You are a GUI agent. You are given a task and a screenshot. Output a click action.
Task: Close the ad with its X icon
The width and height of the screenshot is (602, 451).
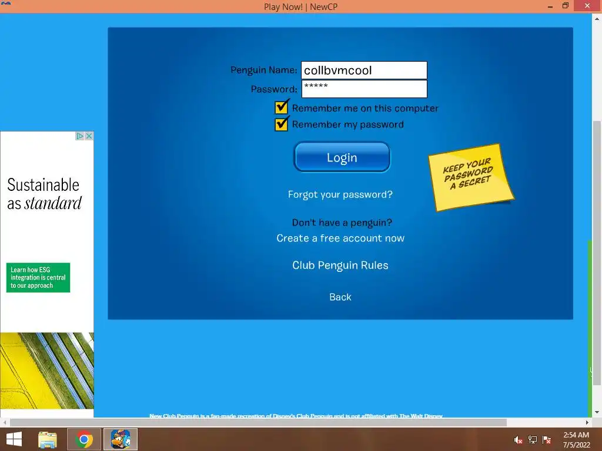(x=89, y=136)
